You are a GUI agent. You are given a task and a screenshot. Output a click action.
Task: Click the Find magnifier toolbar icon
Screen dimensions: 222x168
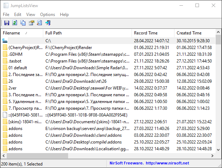(x=39, y=23)
